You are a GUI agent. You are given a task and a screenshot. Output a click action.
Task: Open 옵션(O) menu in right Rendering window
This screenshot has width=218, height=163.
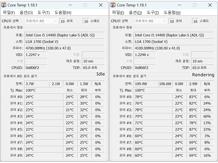pos(135,13)
